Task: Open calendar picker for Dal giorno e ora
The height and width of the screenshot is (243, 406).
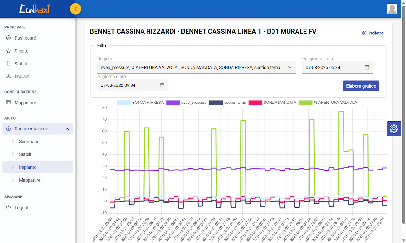Action: 367,67
